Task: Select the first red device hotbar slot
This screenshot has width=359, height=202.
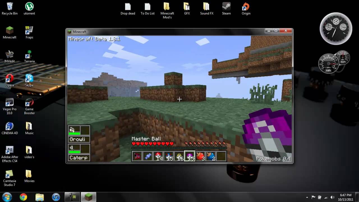Action: click(137, 156)
